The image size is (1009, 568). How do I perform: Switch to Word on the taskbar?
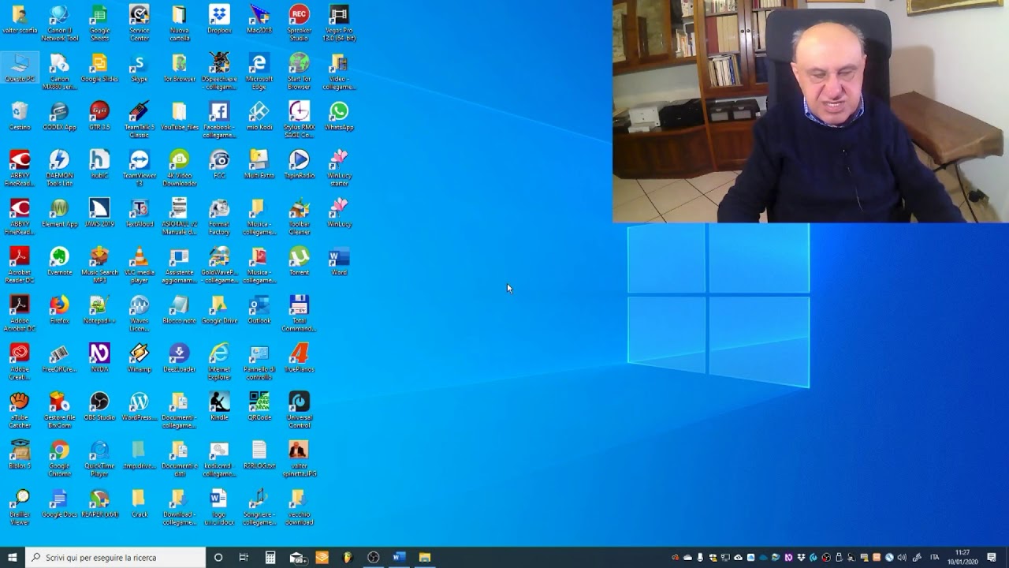click(x=399, y=557)
